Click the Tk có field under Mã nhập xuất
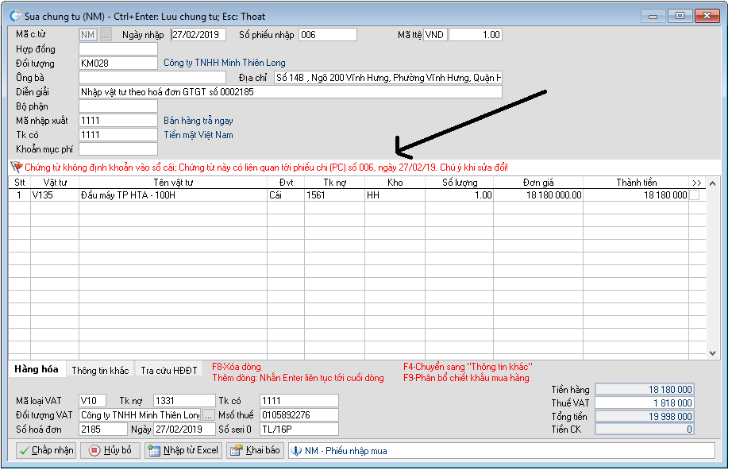The width and height of the screenshot is (732, 470). [x=118, y=135]
